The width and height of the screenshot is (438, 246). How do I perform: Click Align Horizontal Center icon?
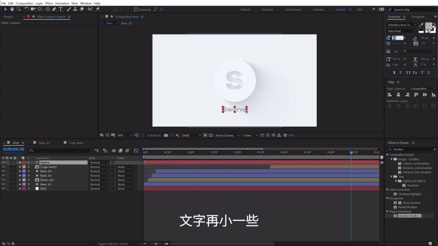pyautogui.click(x=398, y=95)
